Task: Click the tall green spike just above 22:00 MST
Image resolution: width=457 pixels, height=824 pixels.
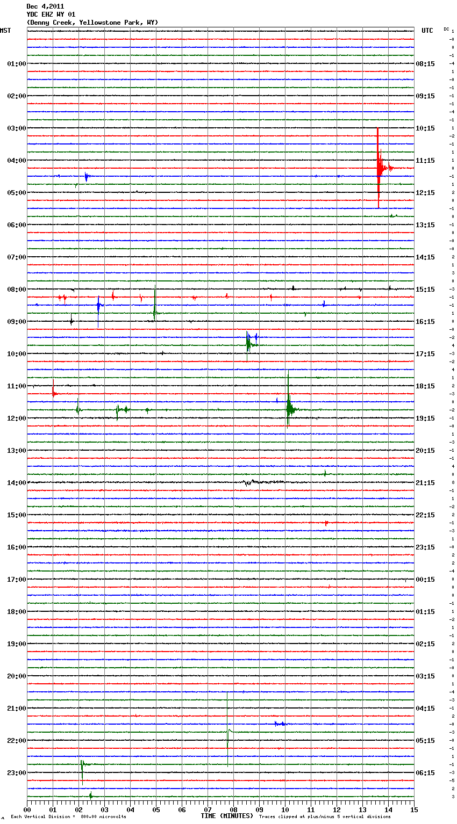Action: pyautogui.click(x=227, y=729)
